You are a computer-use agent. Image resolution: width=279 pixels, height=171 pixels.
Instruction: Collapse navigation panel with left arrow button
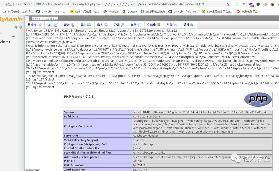[x=27, y=18]
